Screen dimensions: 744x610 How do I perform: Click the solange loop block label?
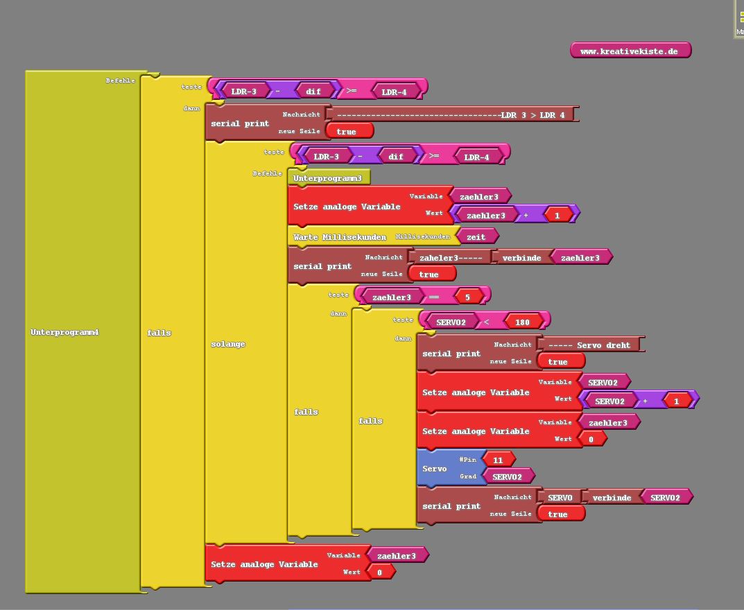pyautogui.click(x=228, y=344)
